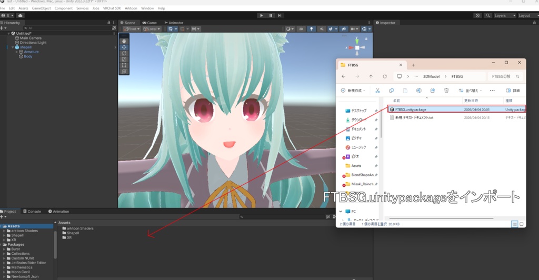
Task: Select Main Camera in Hierarchy
Action: [x=30, y=38]
